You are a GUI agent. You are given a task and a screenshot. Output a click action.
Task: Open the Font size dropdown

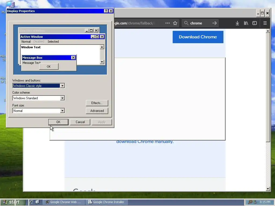pyautogui.click(x=62, y=111)
